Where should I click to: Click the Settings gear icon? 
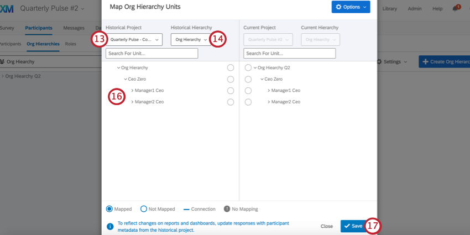click(379, 61)
